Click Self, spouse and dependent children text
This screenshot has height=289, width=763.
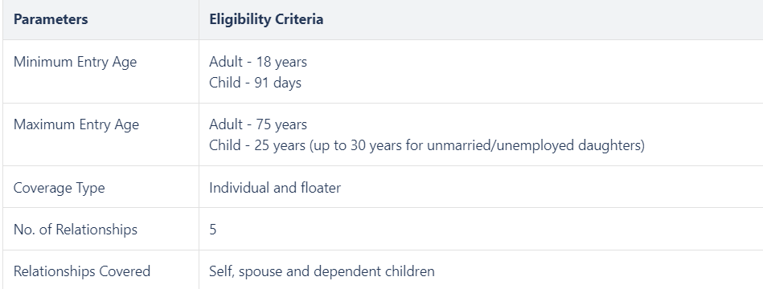[x=322, y=271]
